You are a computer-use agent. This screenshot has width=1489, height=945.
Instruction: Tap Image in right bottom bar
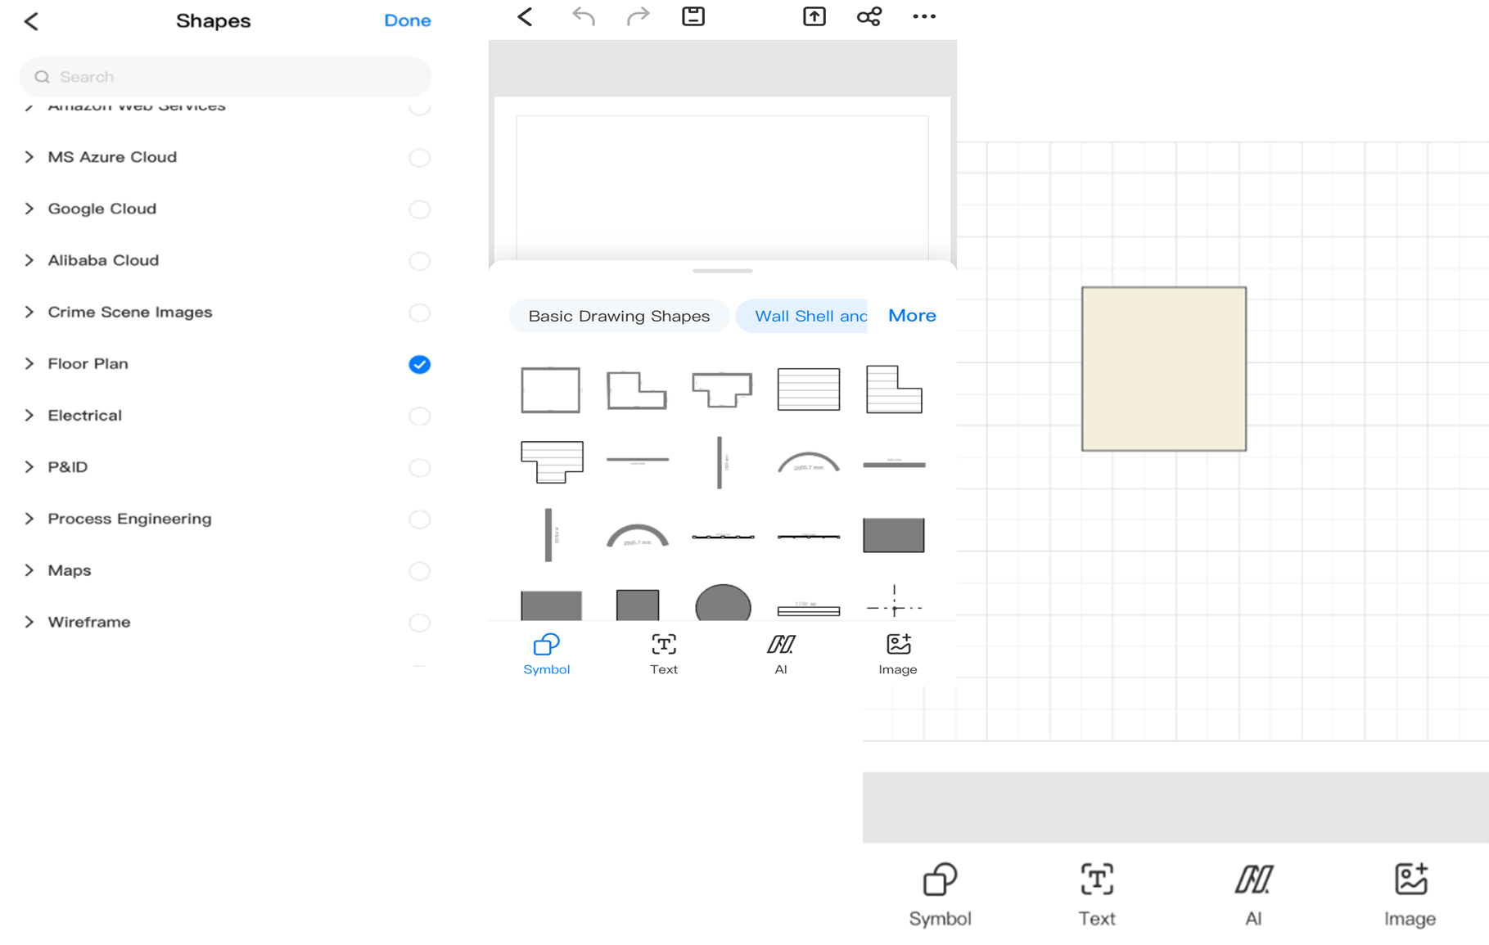(1410, 894)
